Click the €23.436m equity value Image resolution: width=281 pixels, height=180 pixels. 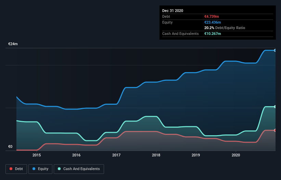[x=213, y=22]
